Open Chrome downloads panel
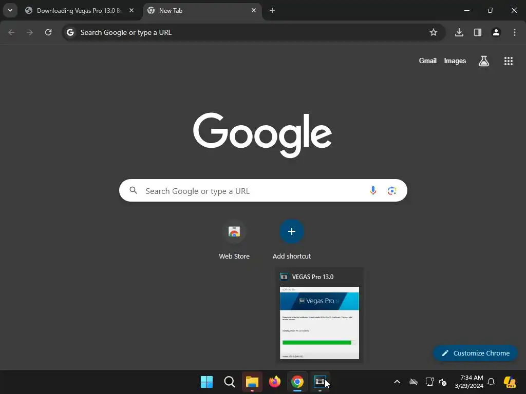This screenshot has height=394, width=526. click(459, 32)
